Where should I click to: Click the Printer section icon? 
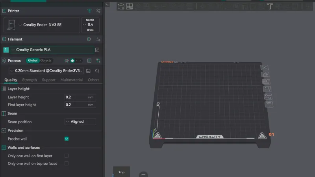point(4,11)
